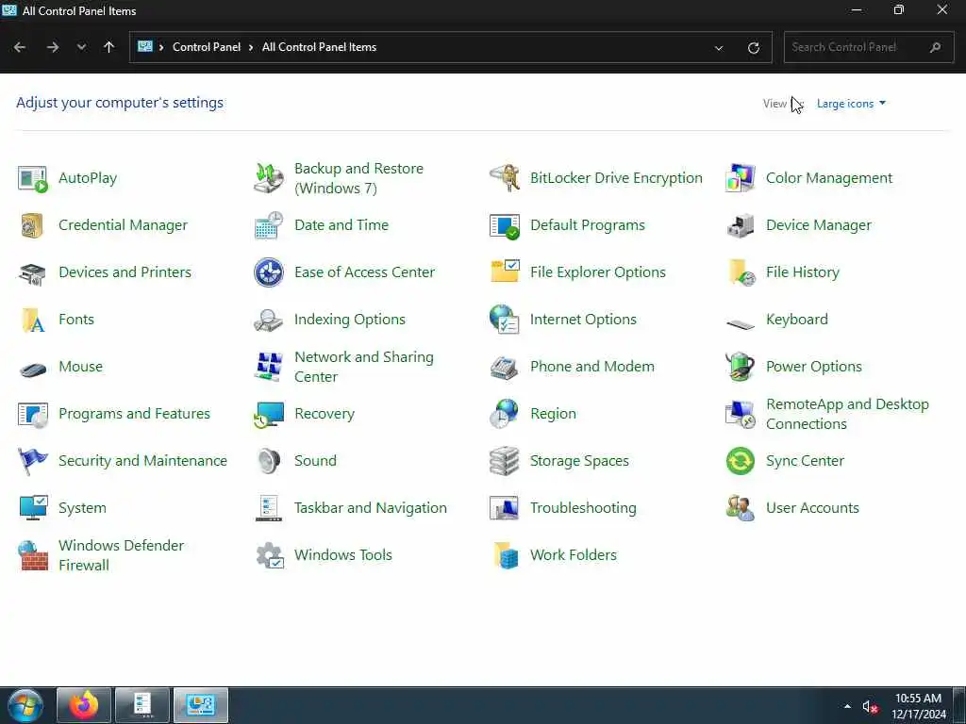Click the Region globe clock icon
966x724 pixels.
[505, 415]
